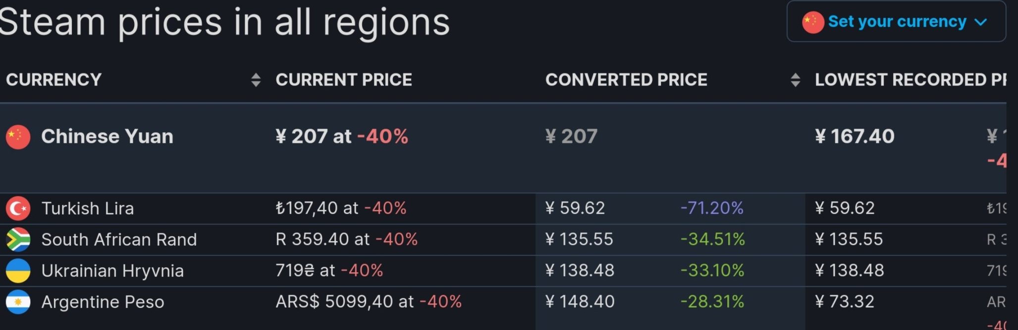Expand currency menu via chevron arrow

(981, 22)
